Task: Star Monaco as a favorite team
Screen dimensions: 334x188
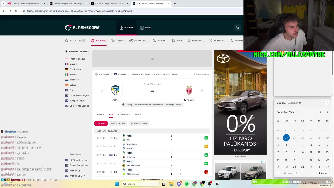Action: (202, 90)
